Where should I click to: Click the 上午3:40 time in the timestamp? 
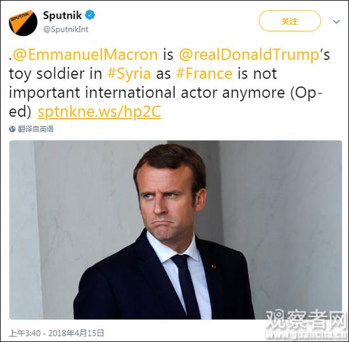click(x=25, y=333)
